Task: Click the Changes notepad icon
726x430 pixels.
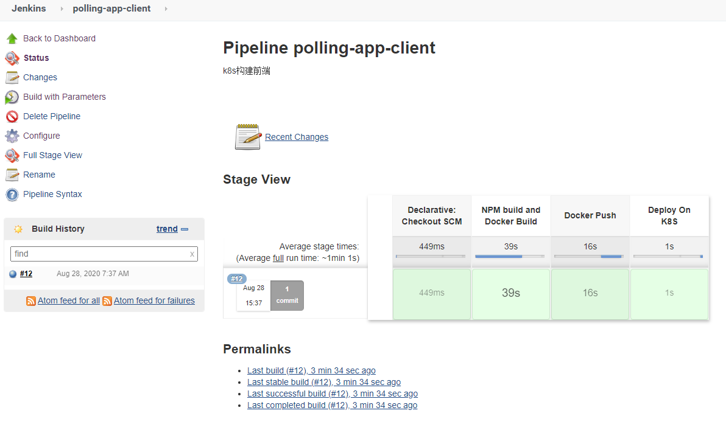Action: 12,77
